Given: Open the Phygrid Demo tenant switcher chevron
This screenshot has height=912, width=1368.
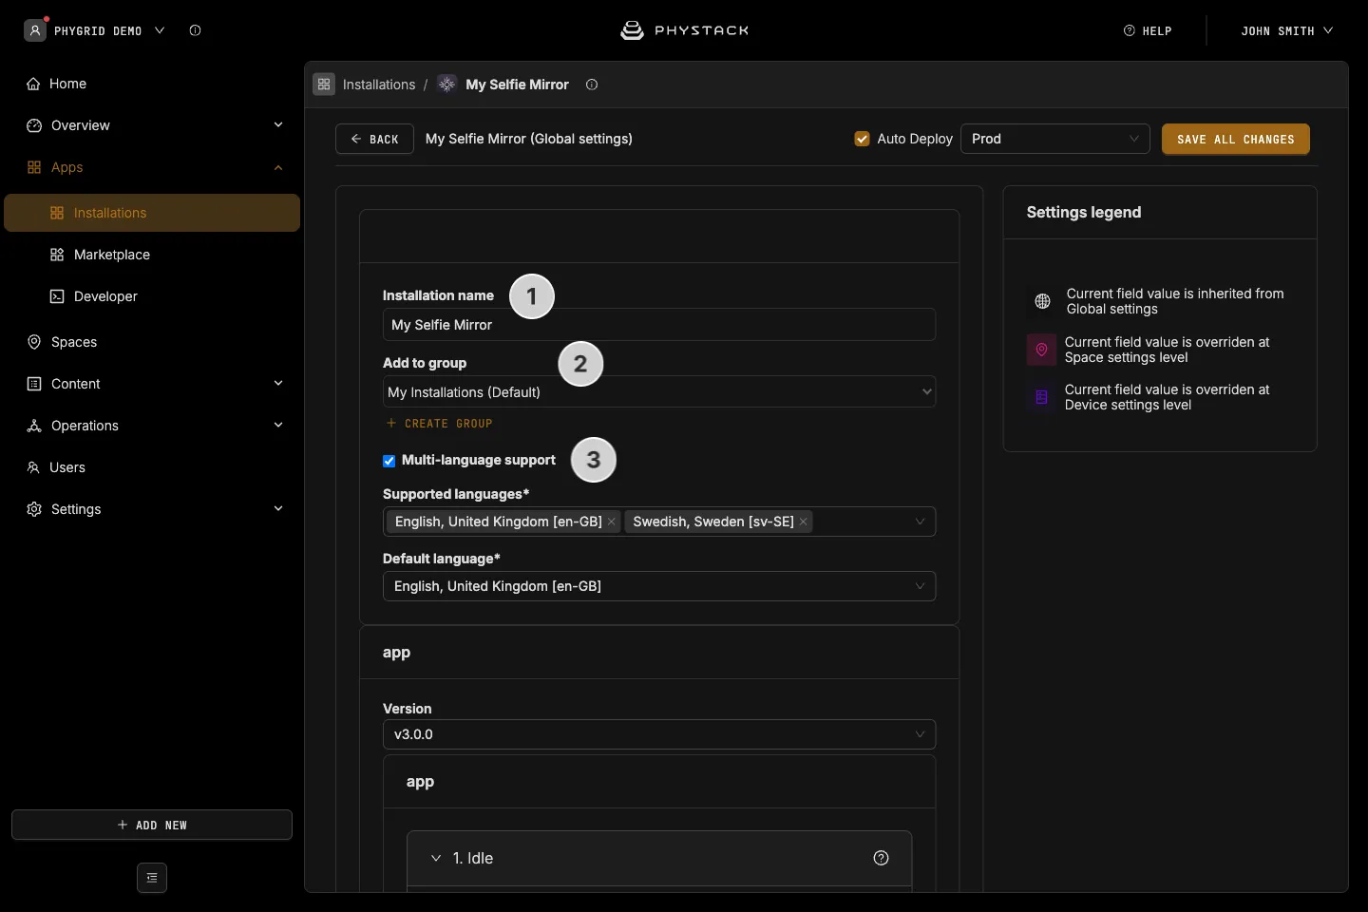Looking at the screenshot, I should pos(160,30).
